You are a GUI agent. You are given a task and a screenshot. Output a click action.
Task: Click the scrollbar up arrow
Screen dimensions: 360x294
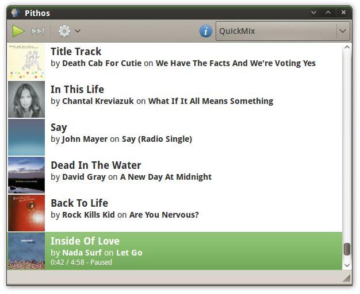(x=347, y=47)
